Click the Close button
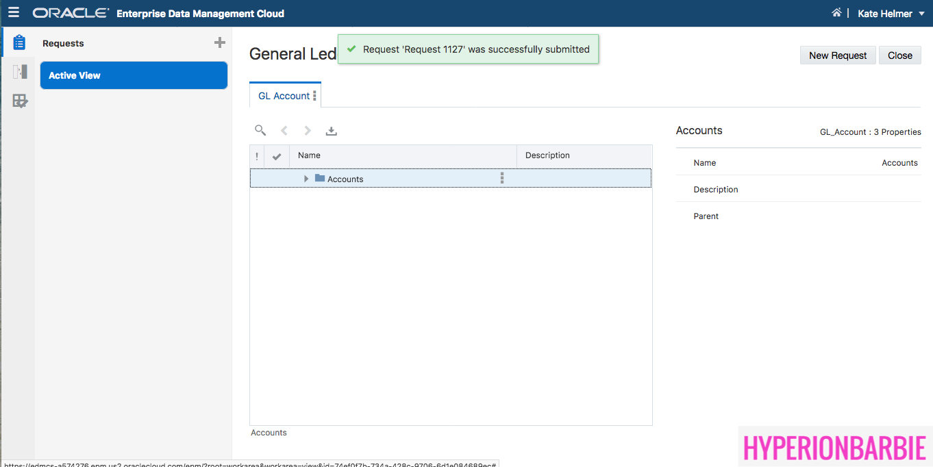933x467 pixels. tap(899, 55)
